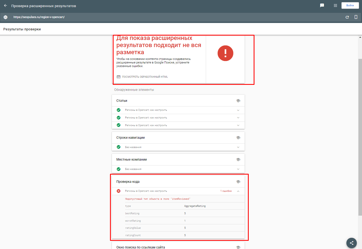Click Без названия under Строки навигации
This screenshot has height=249, width=362.
tap(133, 147)
